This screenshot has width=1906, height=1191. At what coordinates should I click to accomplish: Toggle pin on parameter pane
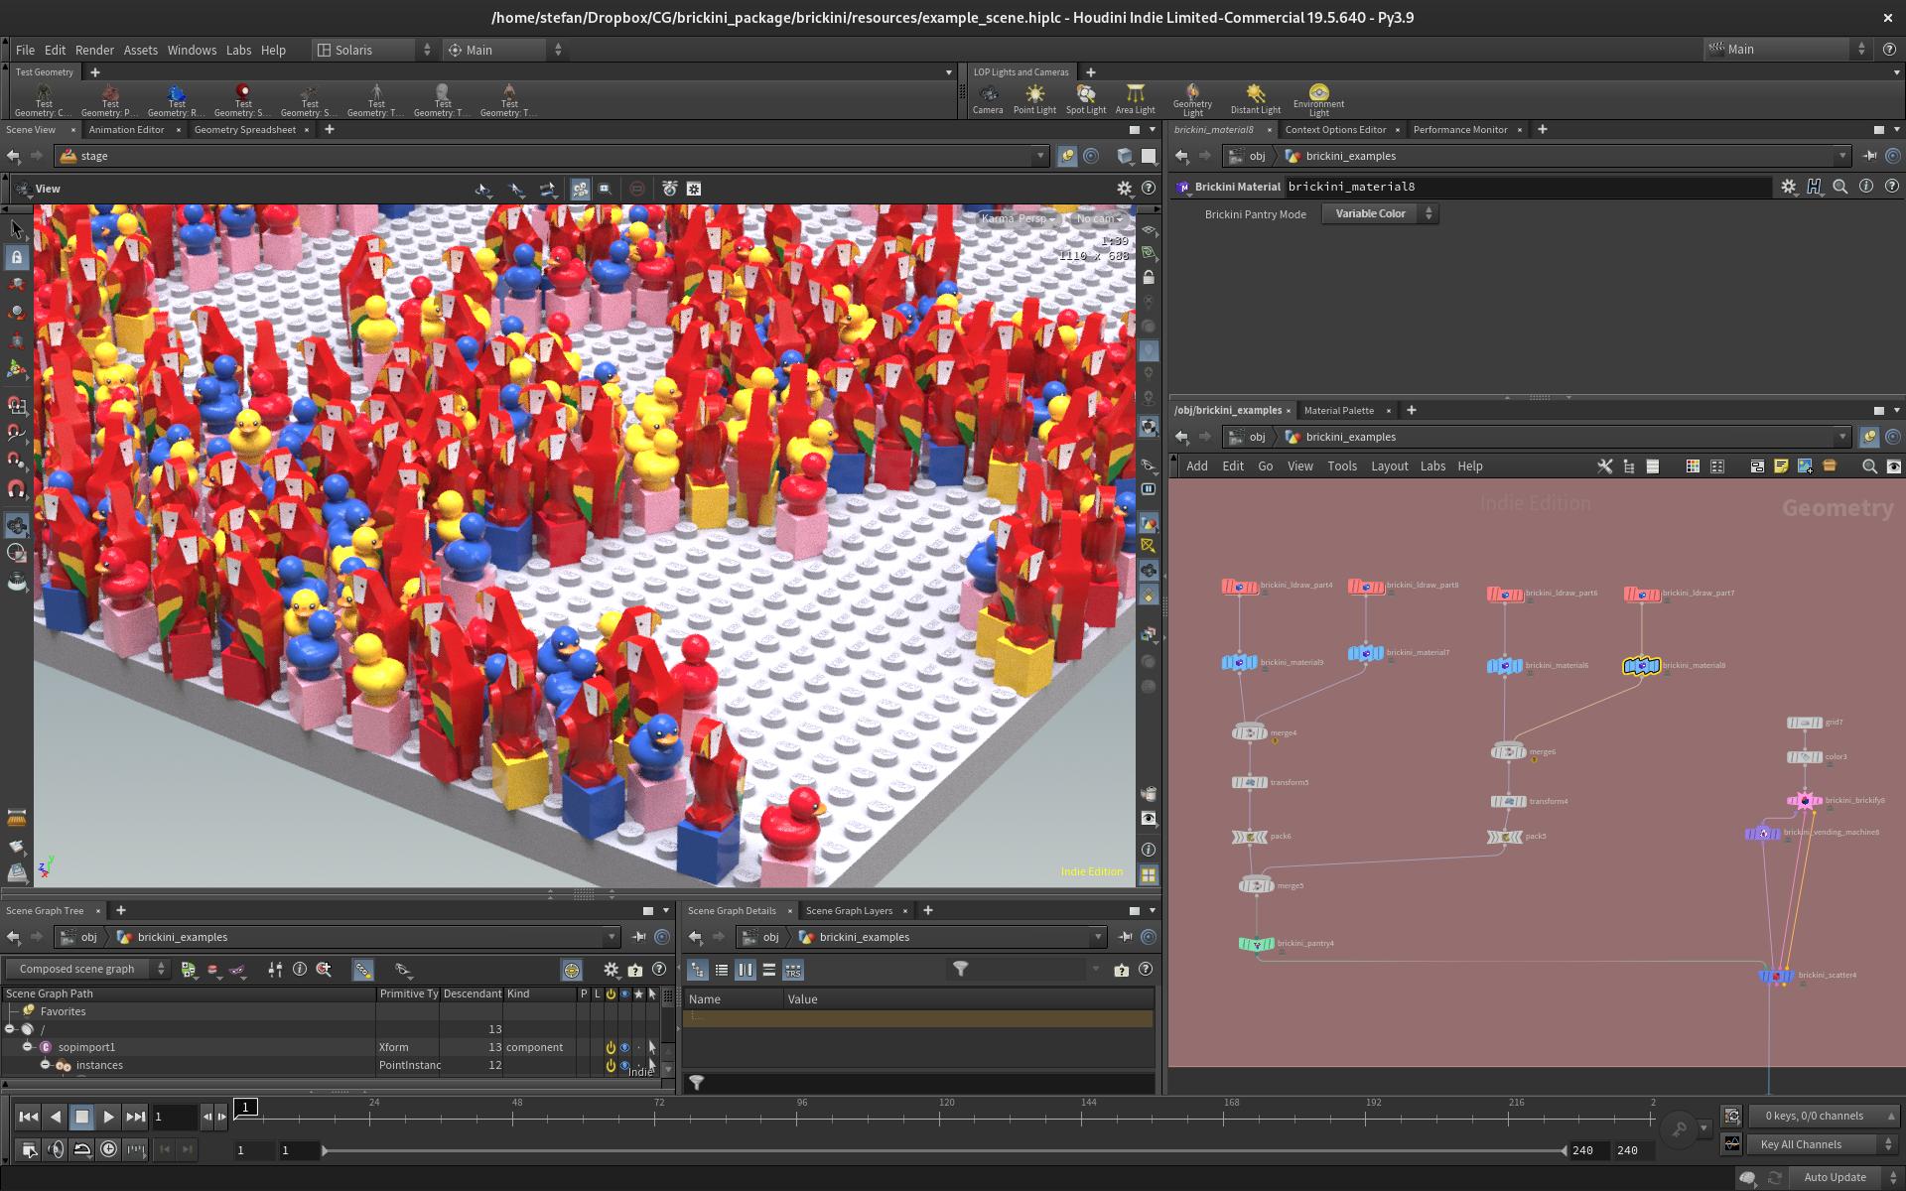click(x=1870, y=156)
